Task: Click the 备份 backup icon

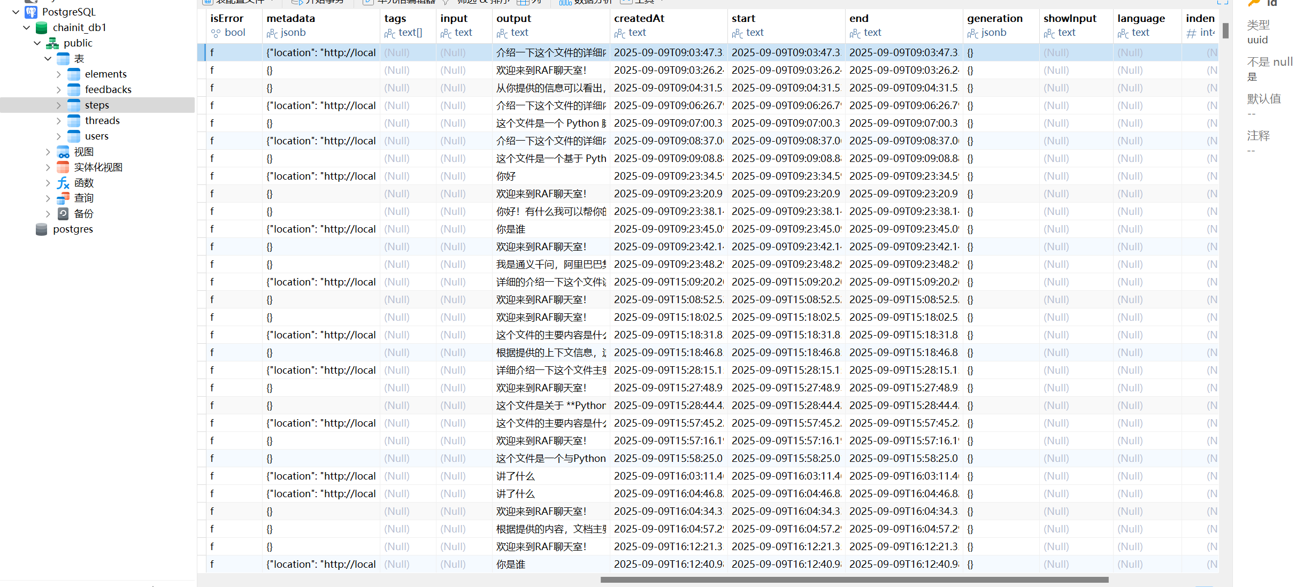Action: (63, 214)
